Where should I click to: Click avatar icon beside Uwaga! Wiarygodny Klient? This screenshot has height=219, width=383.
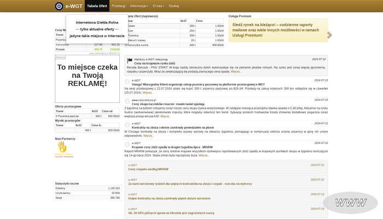point(127,82)
